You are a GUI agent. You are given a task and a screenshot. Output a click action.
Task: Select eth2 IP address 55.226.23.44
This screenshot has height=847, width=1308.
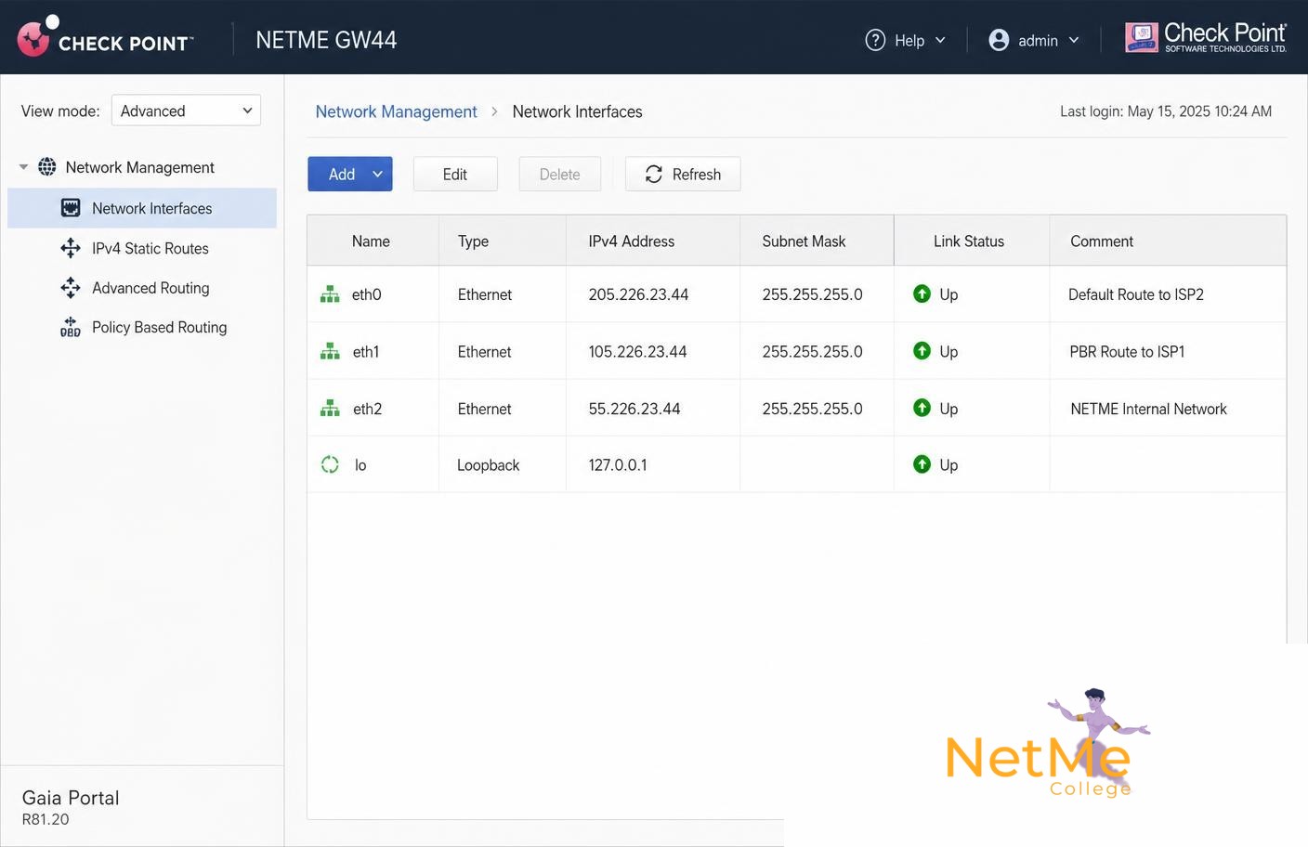(634, 409)
